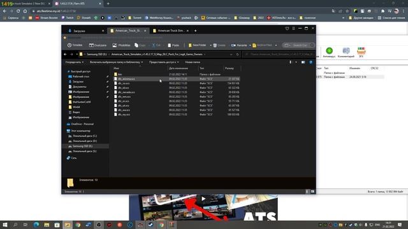The height and width of the screenshot is (229, 408).
Task: Switch to second American Truck Sim explorer tab
Action: (x=171, y=31)
